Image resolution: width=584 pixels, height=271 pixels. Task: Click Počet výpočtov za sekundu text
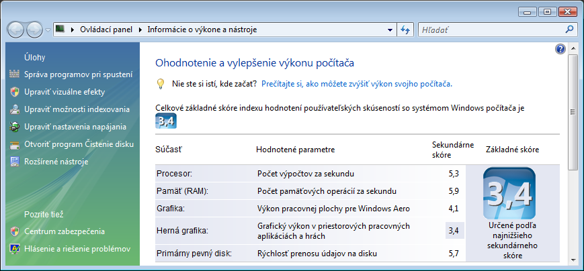point(306,174)
